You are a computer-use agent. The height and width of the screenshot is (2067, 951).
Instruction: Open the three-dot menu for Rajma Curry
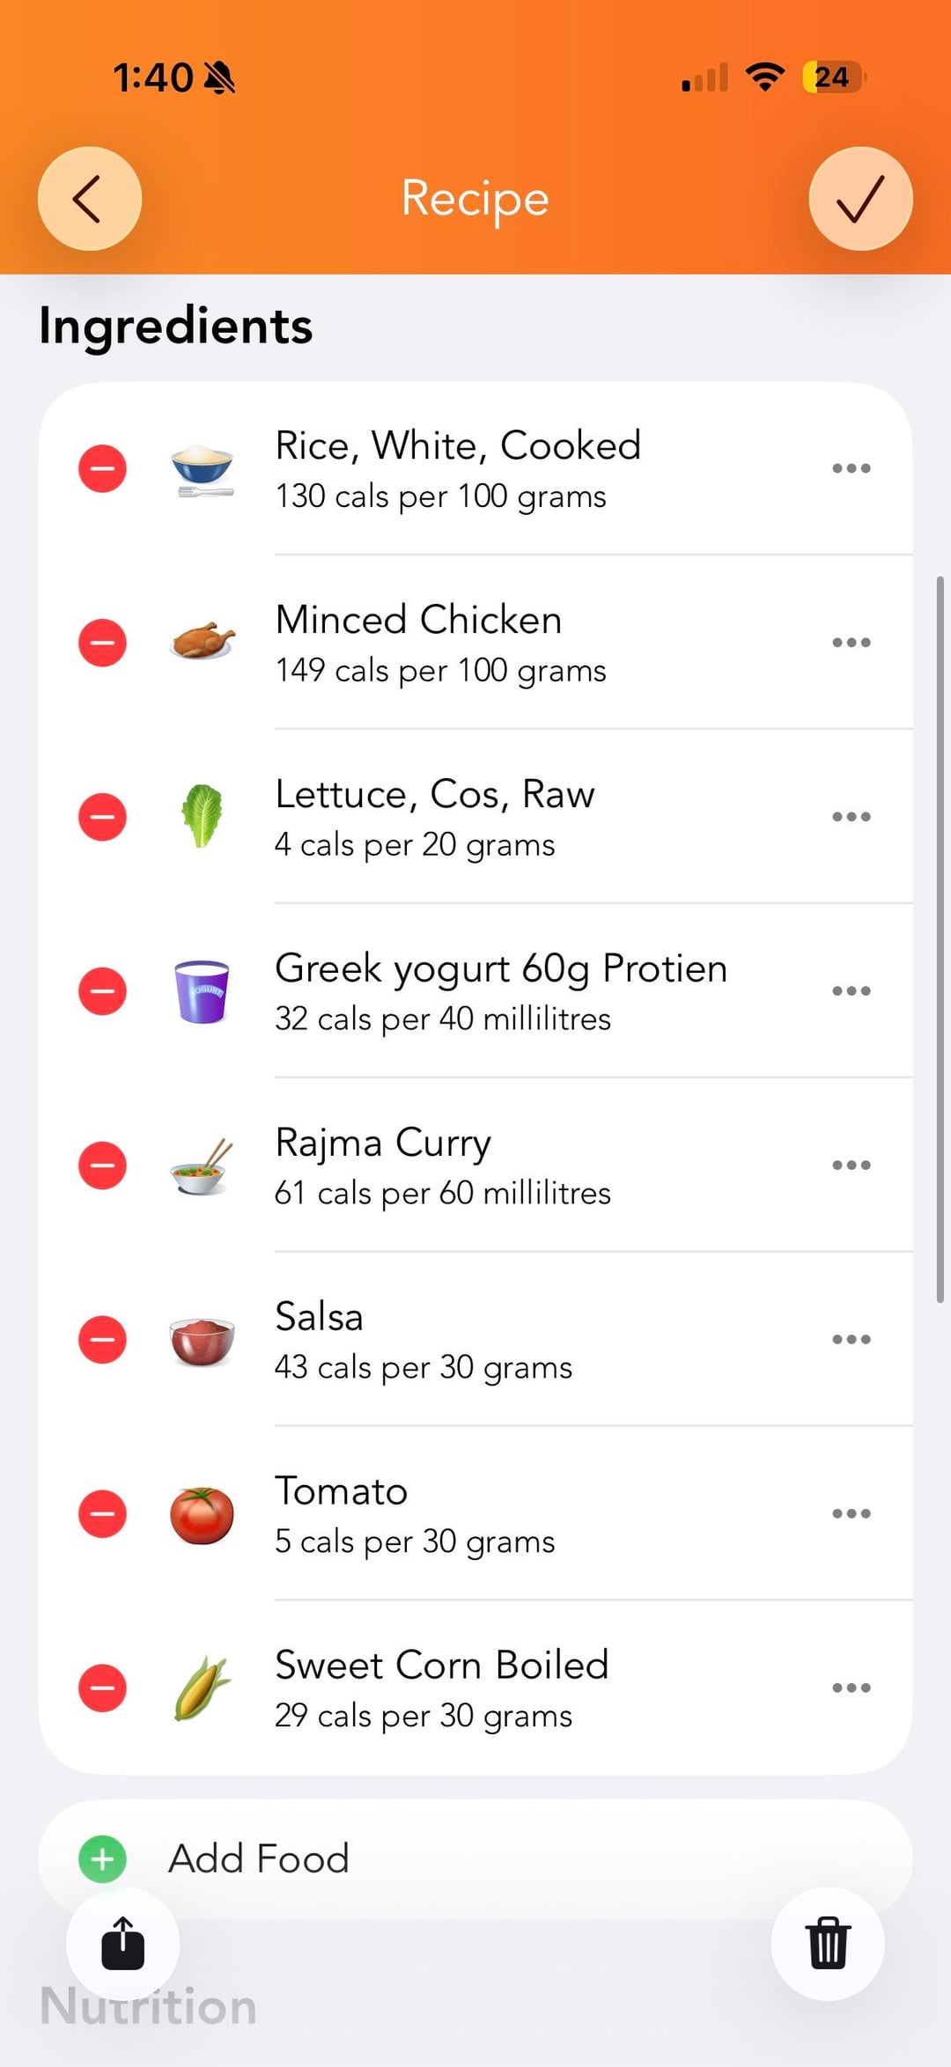click(x=851, y=1166)
